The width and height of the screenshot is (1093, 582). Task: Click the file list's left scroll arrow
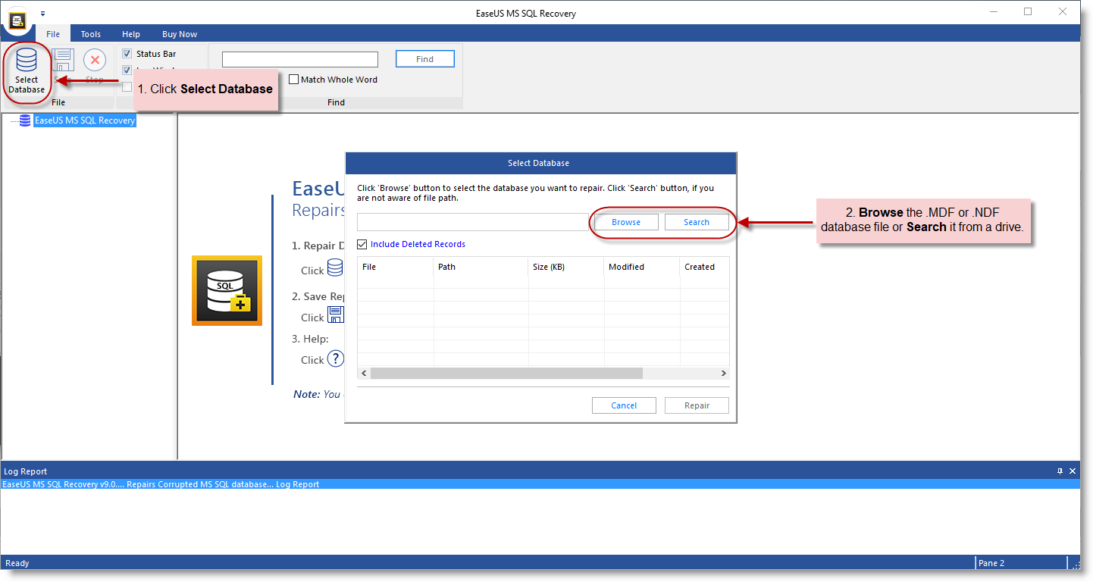tap(364, 374)
